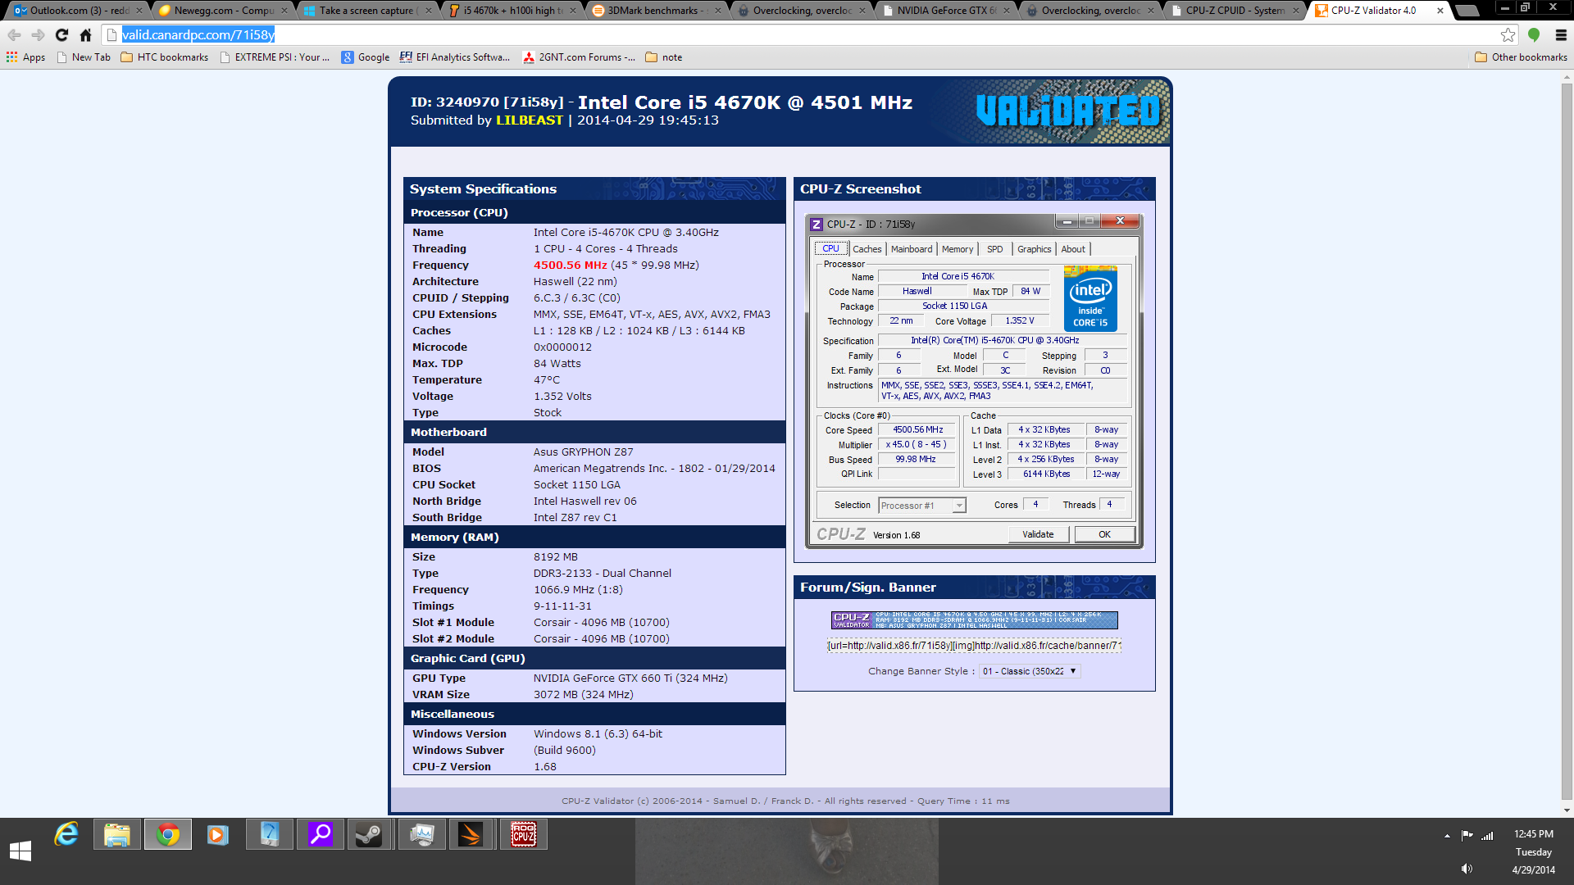Open a new tab button
Viewport: 1574px width, 885px height.
(1467, 11)
